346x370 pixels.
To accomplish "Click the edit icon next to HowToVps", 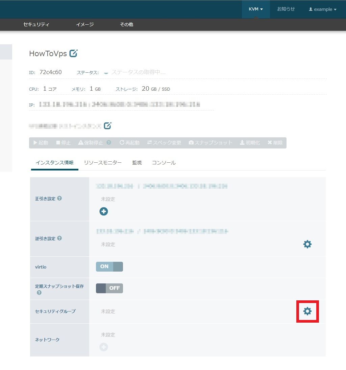I will tap(73, 53).
